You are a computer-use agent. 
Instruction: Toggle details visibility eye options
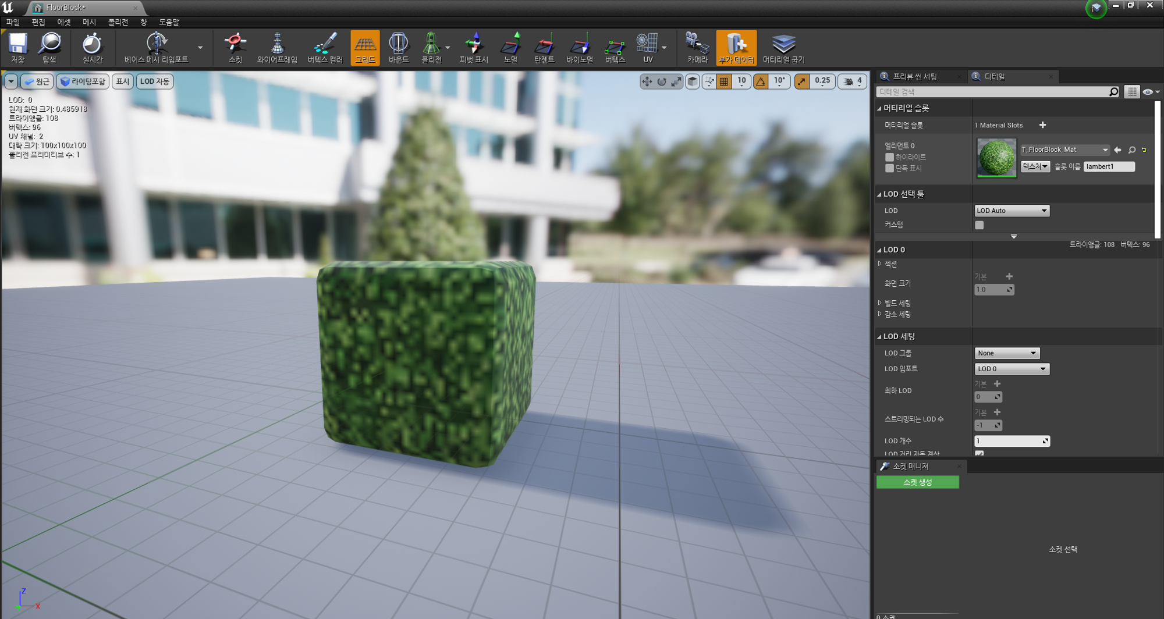[x=1151, y=92]
